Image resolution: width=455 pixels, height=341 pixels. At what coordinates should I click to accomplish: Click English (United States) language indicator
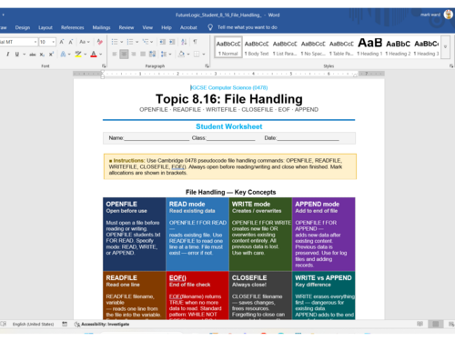click(x=34, y=324)
